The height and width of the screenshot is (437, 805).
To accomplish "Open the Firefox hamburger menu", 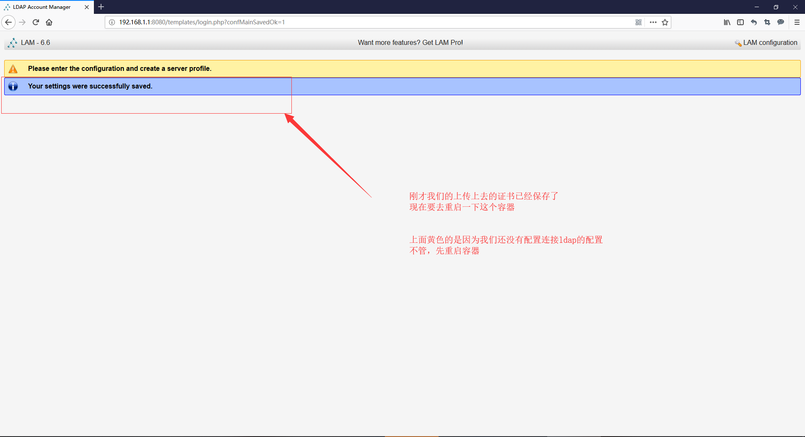I will 797,22.
